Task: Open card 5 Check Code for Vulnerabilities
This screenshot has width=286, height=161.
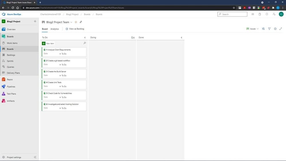Action: (60, 93)
